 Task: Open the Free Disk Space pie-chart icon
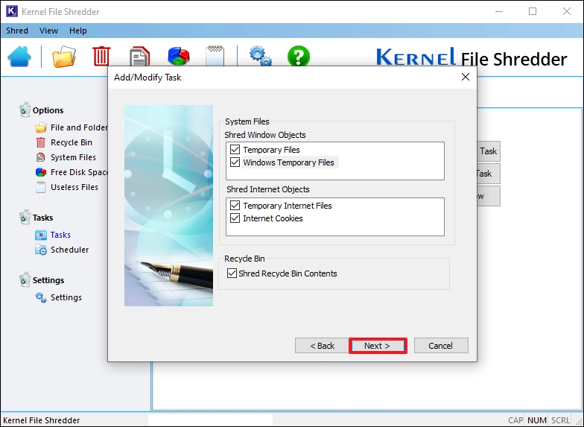coord(178,57)
